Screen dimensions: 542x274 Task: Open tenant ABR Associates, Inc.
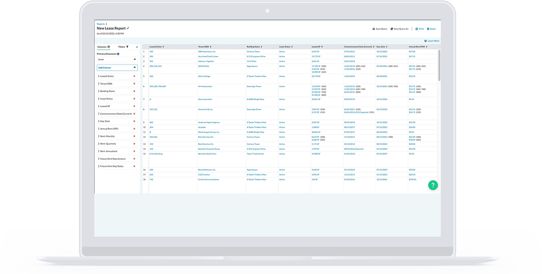tap(207, 51)
